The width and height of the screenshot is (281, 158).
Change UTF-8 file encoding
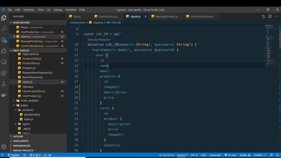point(194,155)
